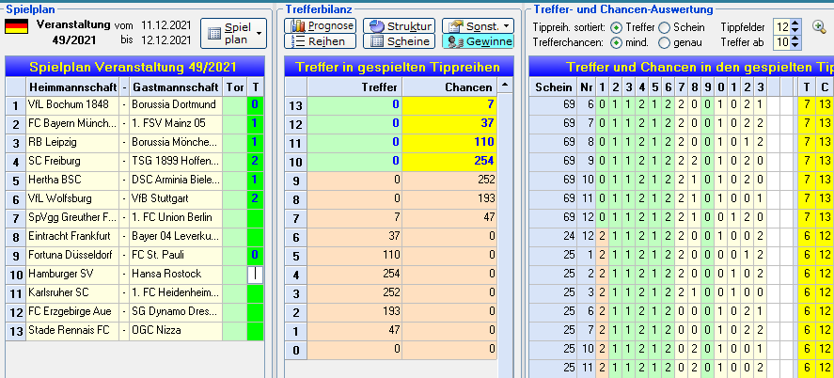The height and width of the screenshot is (378, 834).
Task: Select Schein sort radio button
Action: click(x=665, y=27)
